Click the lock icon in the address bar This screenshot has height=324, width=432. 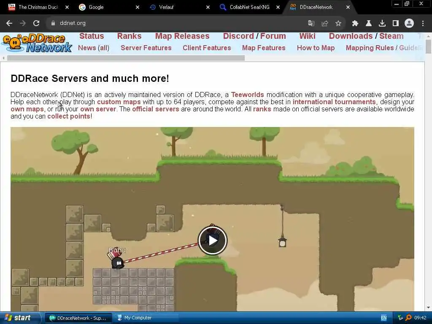click(x=53, y=24)
